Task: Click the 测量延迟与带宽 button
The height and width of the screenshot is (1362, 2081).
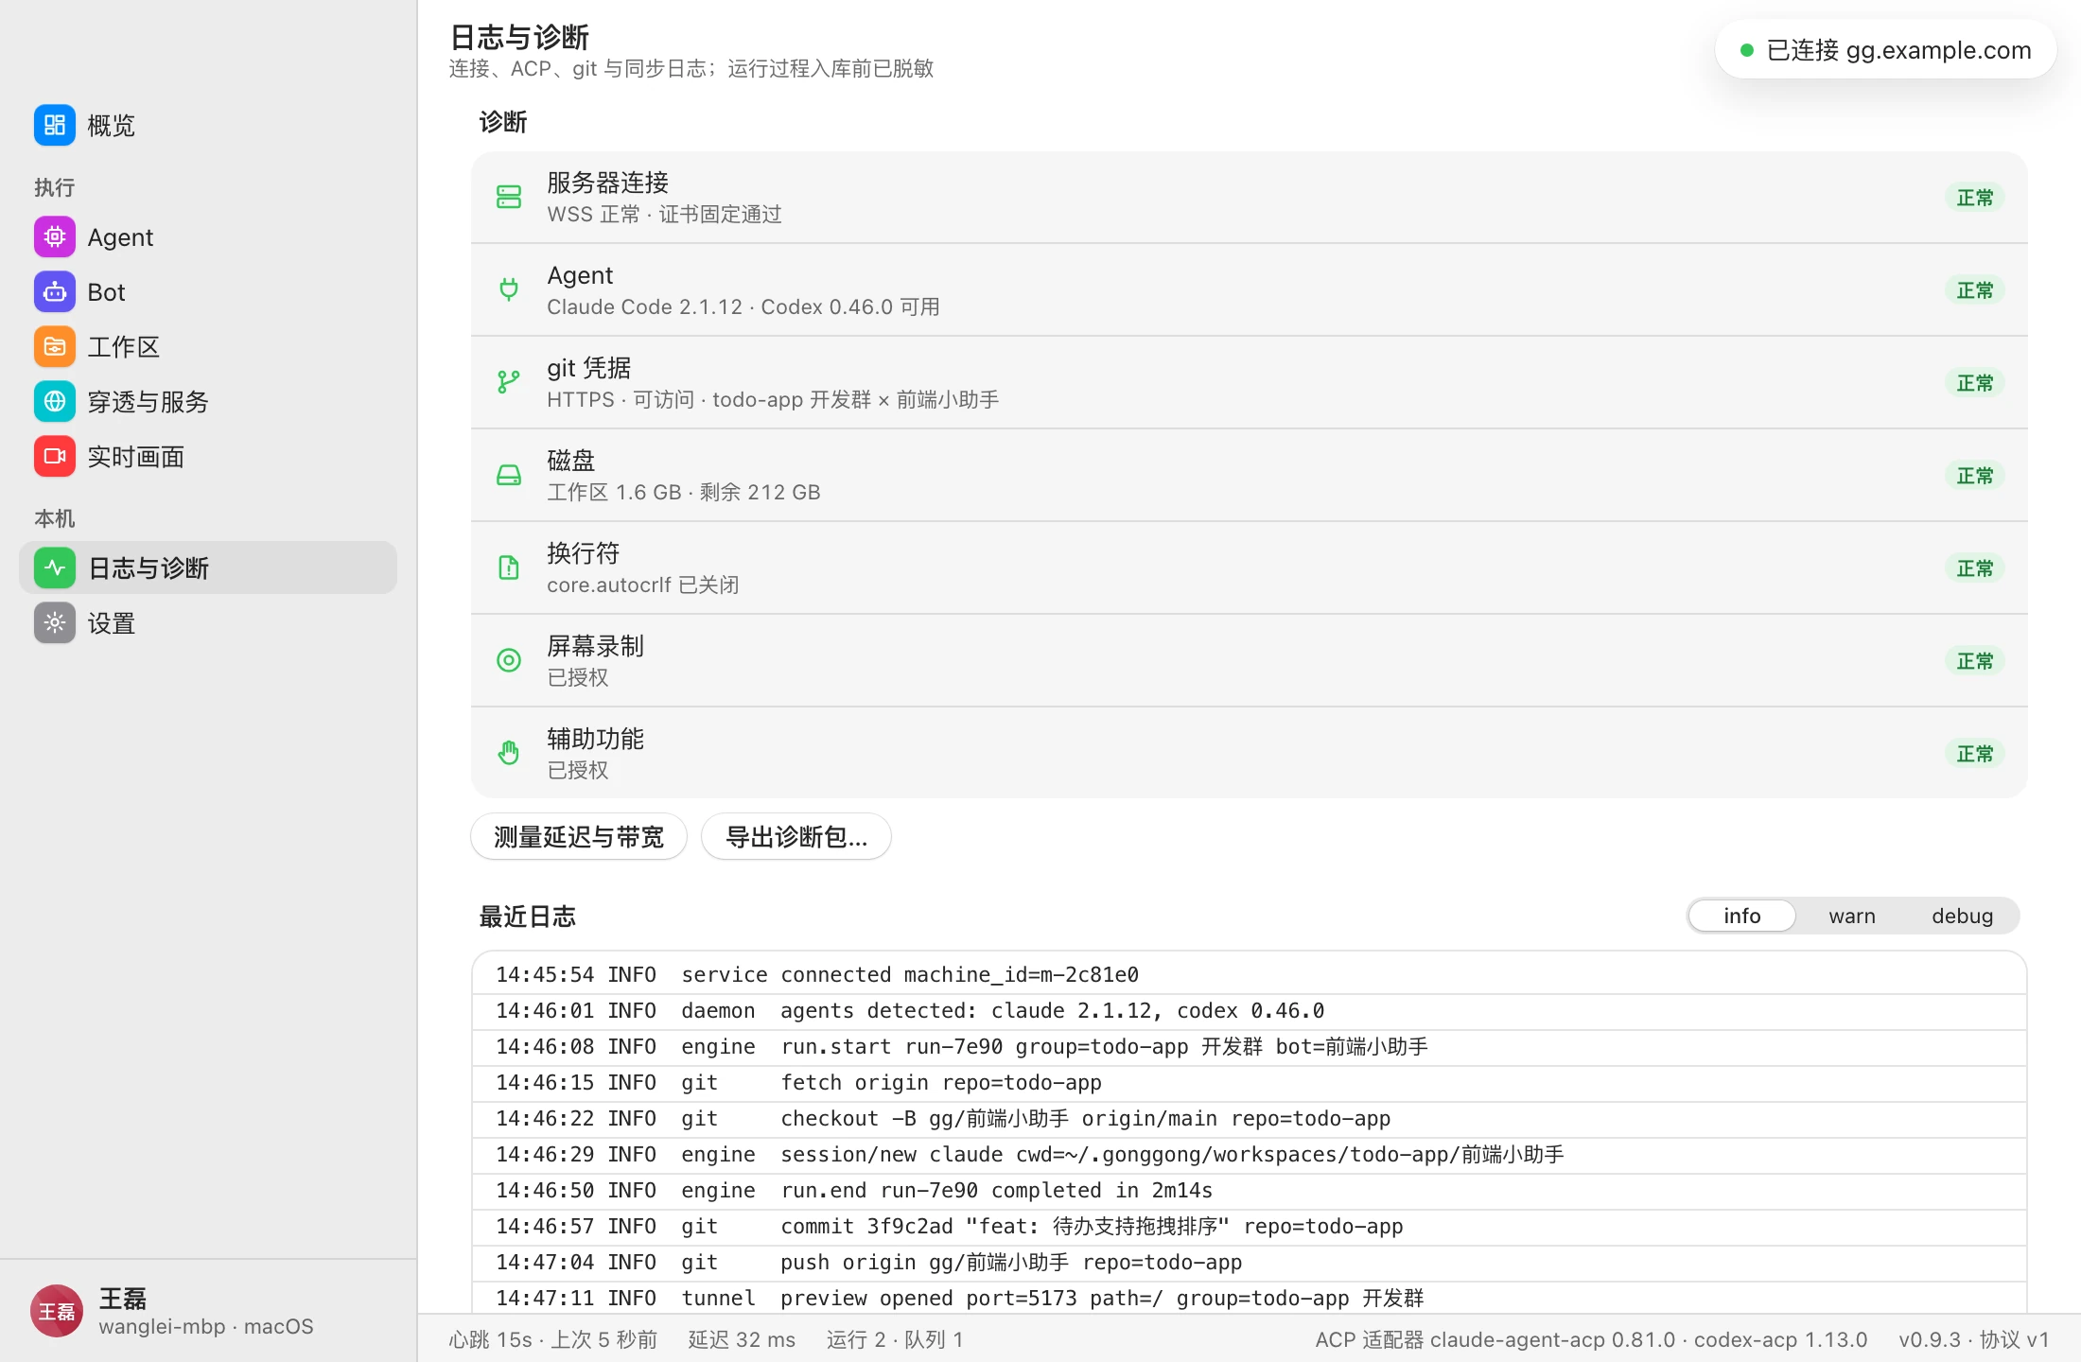Action: (x=579, y=836)
